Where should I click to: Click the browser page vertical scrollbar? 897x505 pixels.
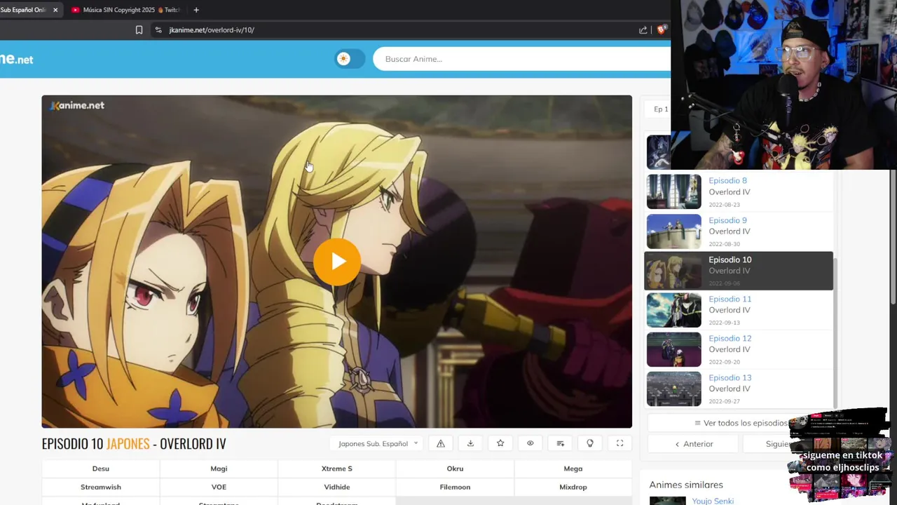point(893,238)
